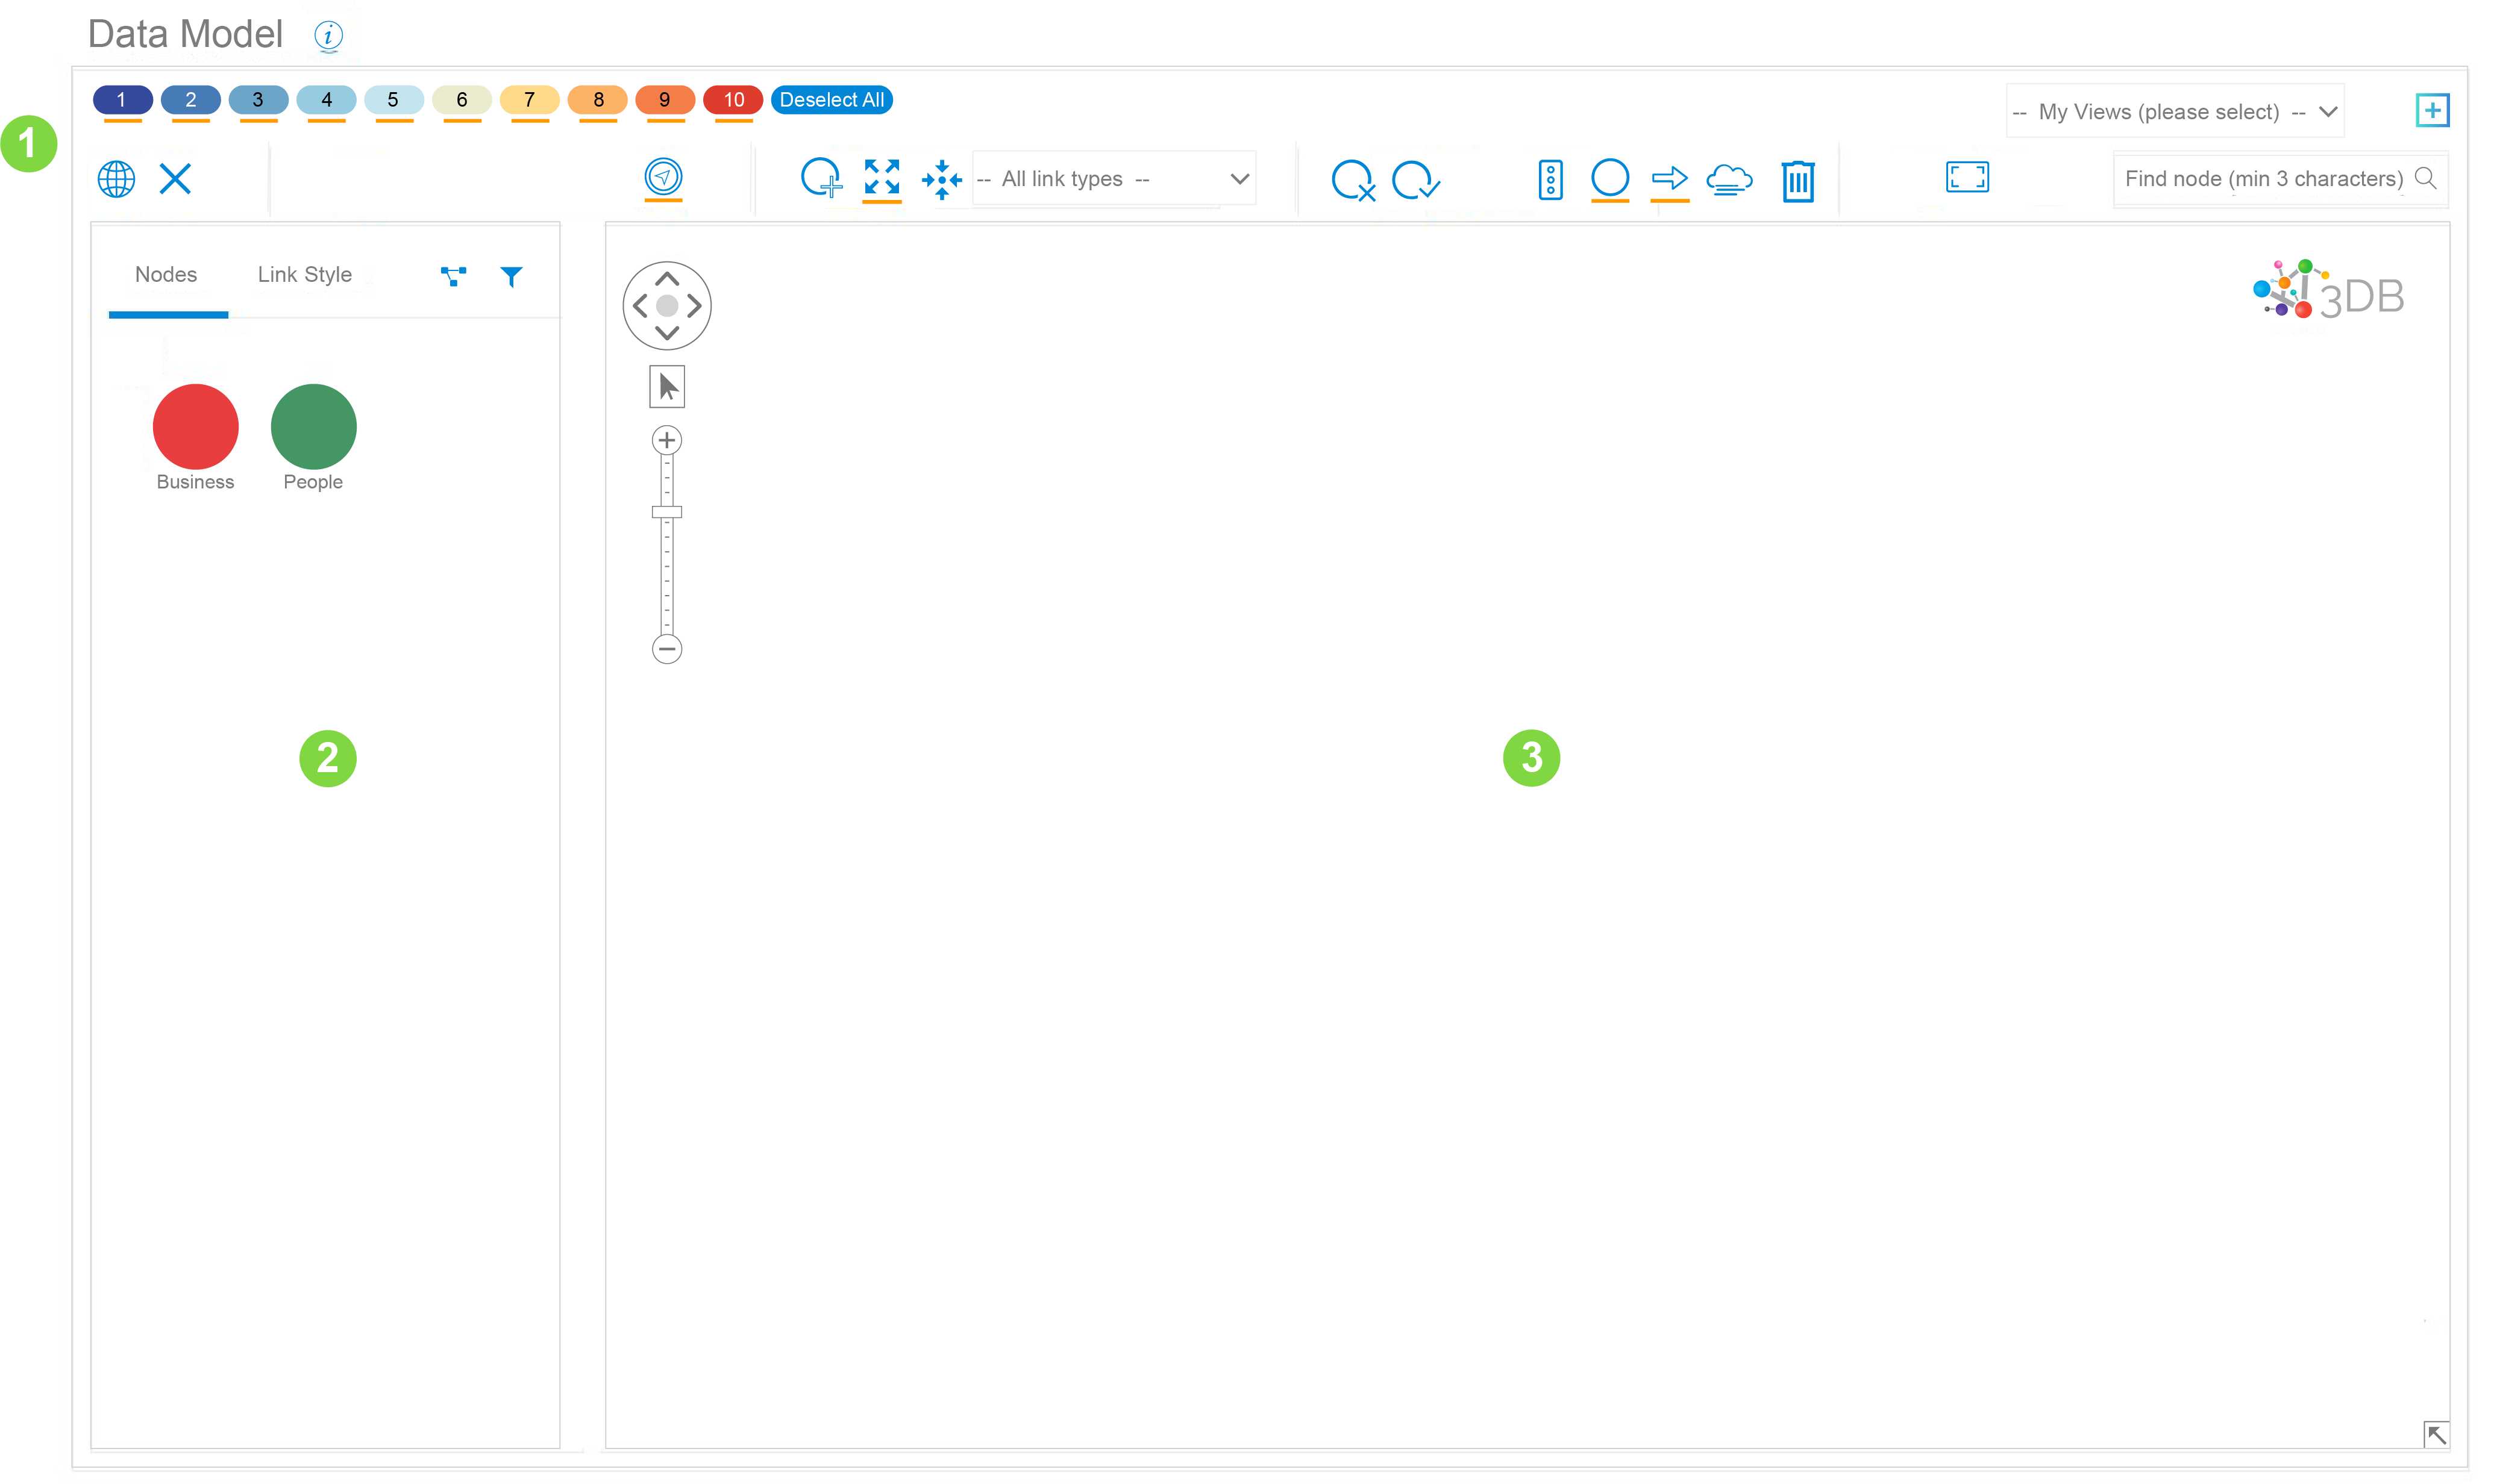2494x1484 pixels.
Task: Click the zoom in plus button
Action: 667,441
